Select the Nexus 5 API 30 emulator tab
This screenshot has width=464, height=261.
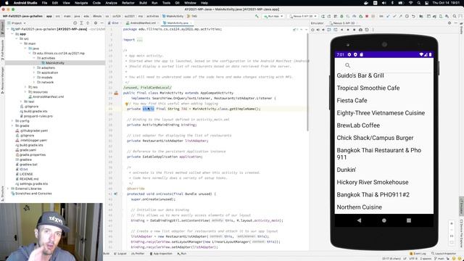343,22
